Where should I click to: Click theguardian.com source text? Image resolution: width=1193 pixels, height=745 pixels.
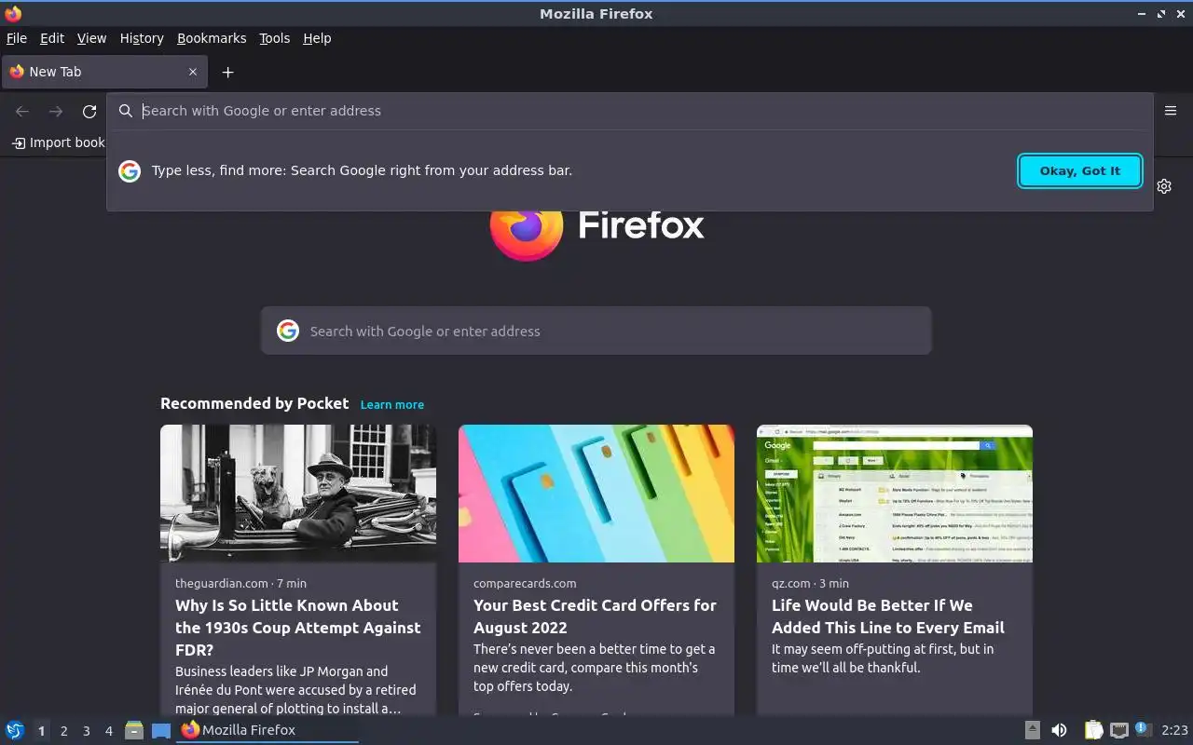tap(222, 583)
